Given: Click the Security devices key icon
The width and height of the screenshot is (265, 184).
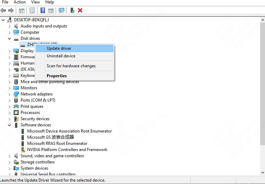Looking at the screenshot, I should [x=16, y=119].
